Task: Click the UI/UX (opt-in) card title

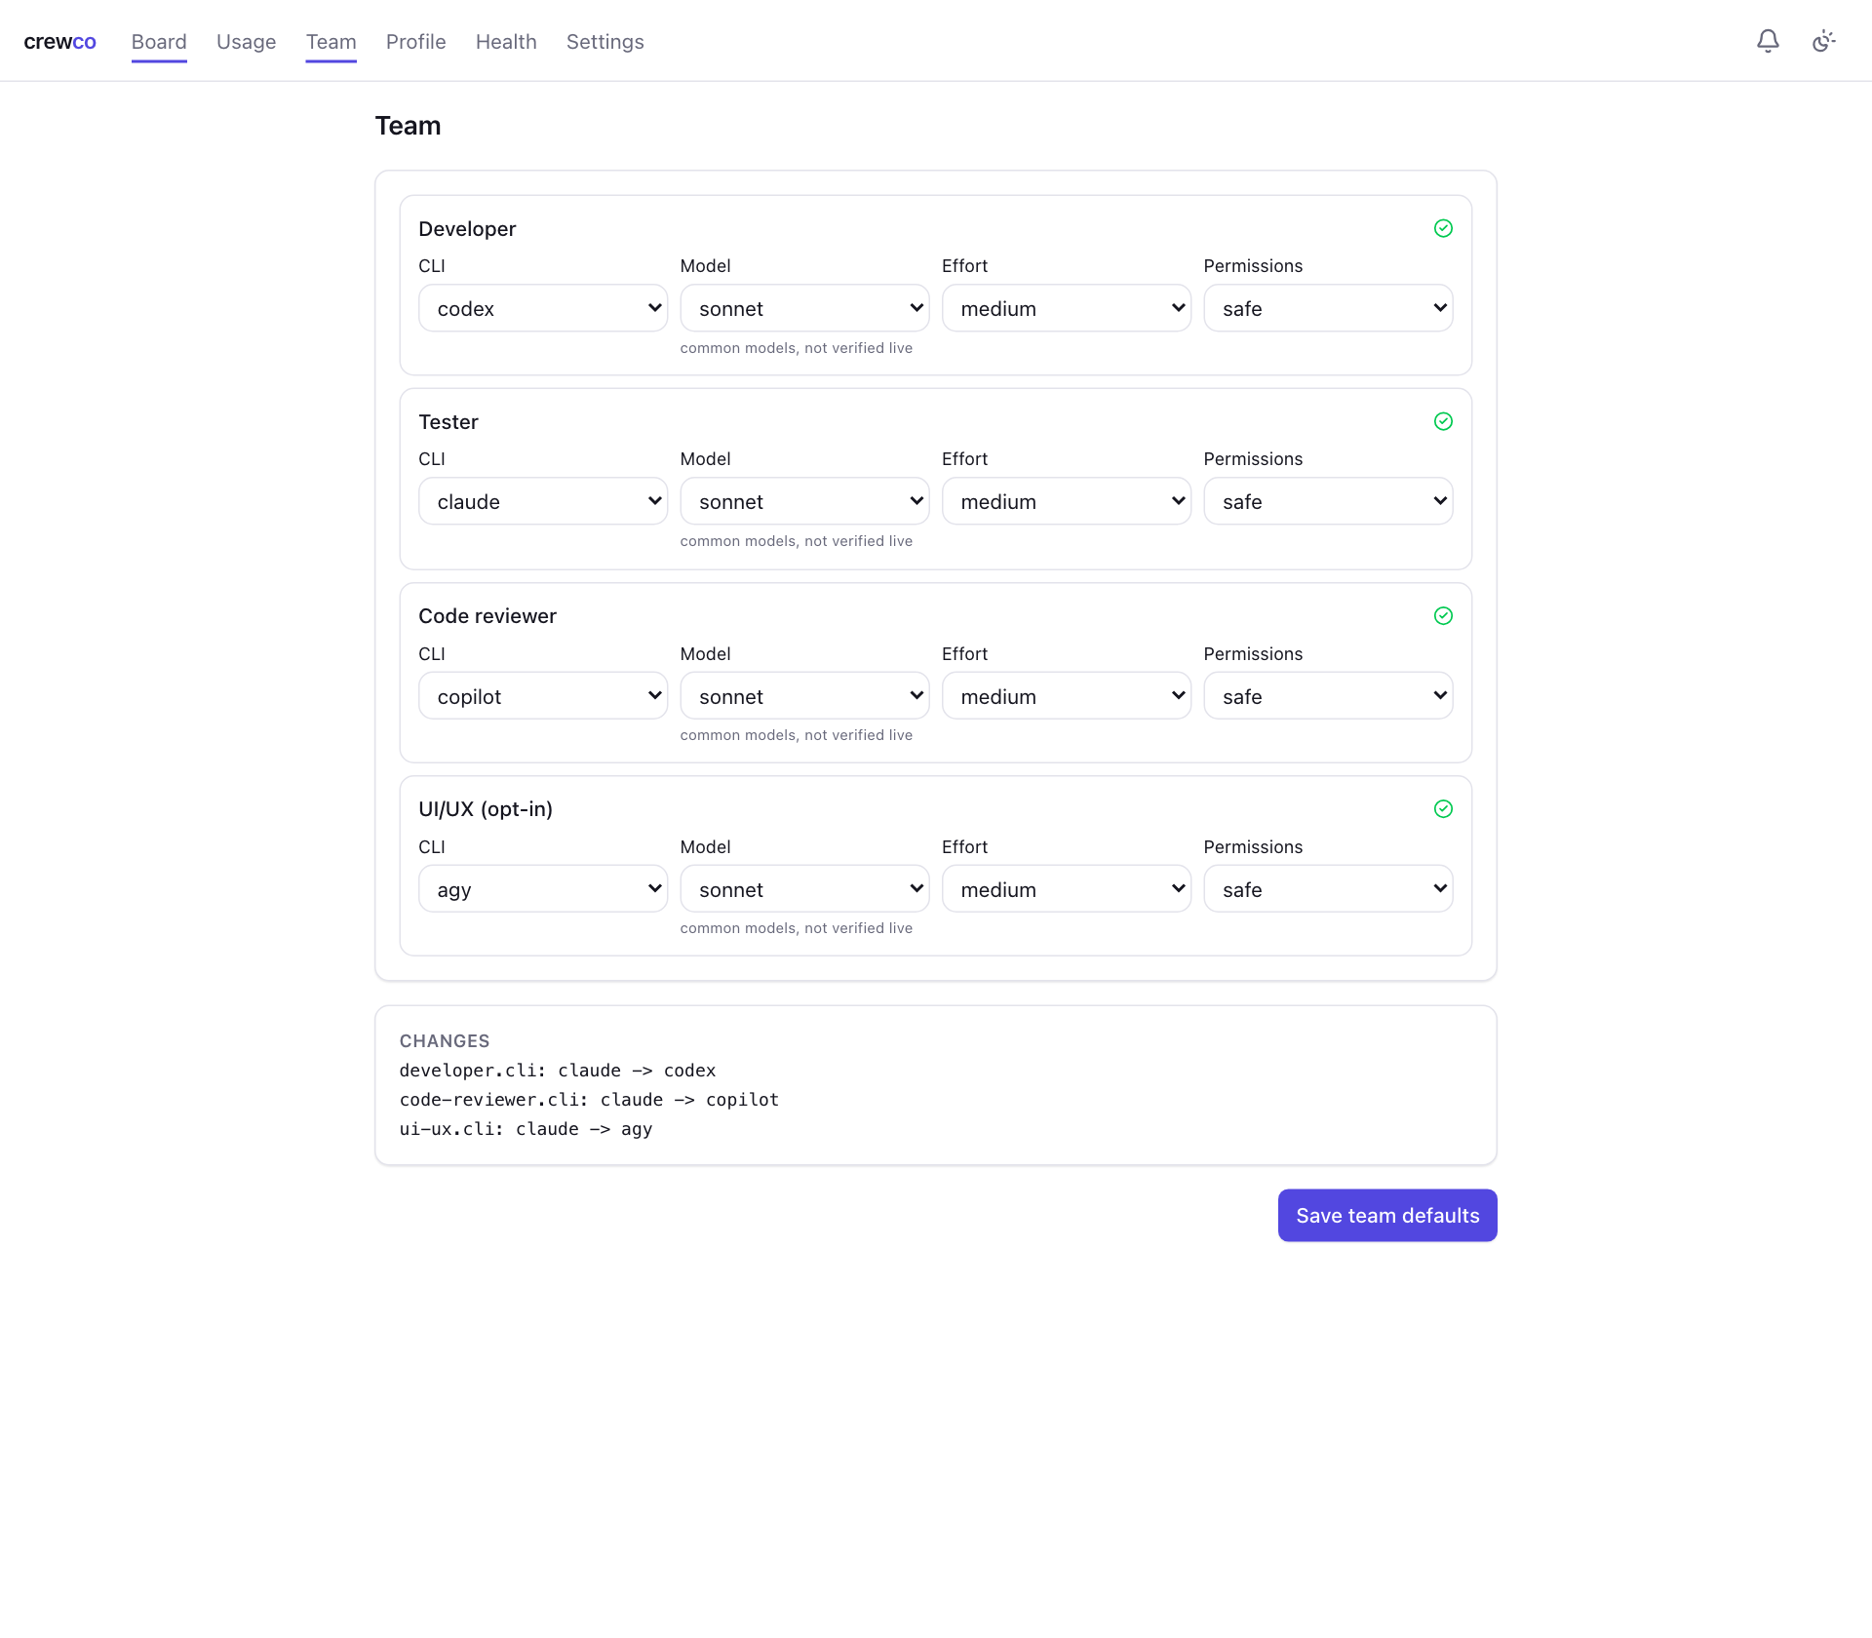Action: pyautogui.click(x=486, y=809)
